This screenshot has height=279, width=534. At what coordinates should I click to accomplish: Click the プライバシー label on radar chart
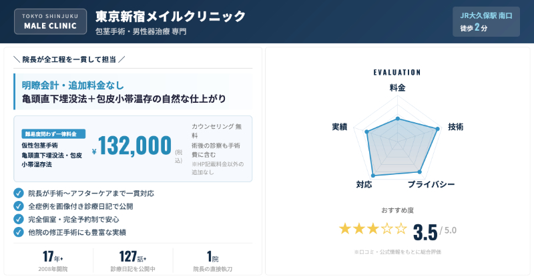click(431, 184)
